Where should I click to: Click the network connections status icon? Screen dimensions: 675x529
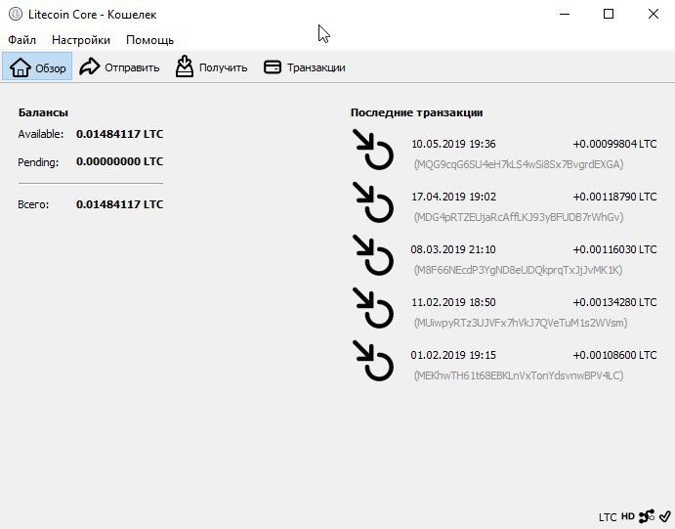pyautogui.click(x=647, y=516)
